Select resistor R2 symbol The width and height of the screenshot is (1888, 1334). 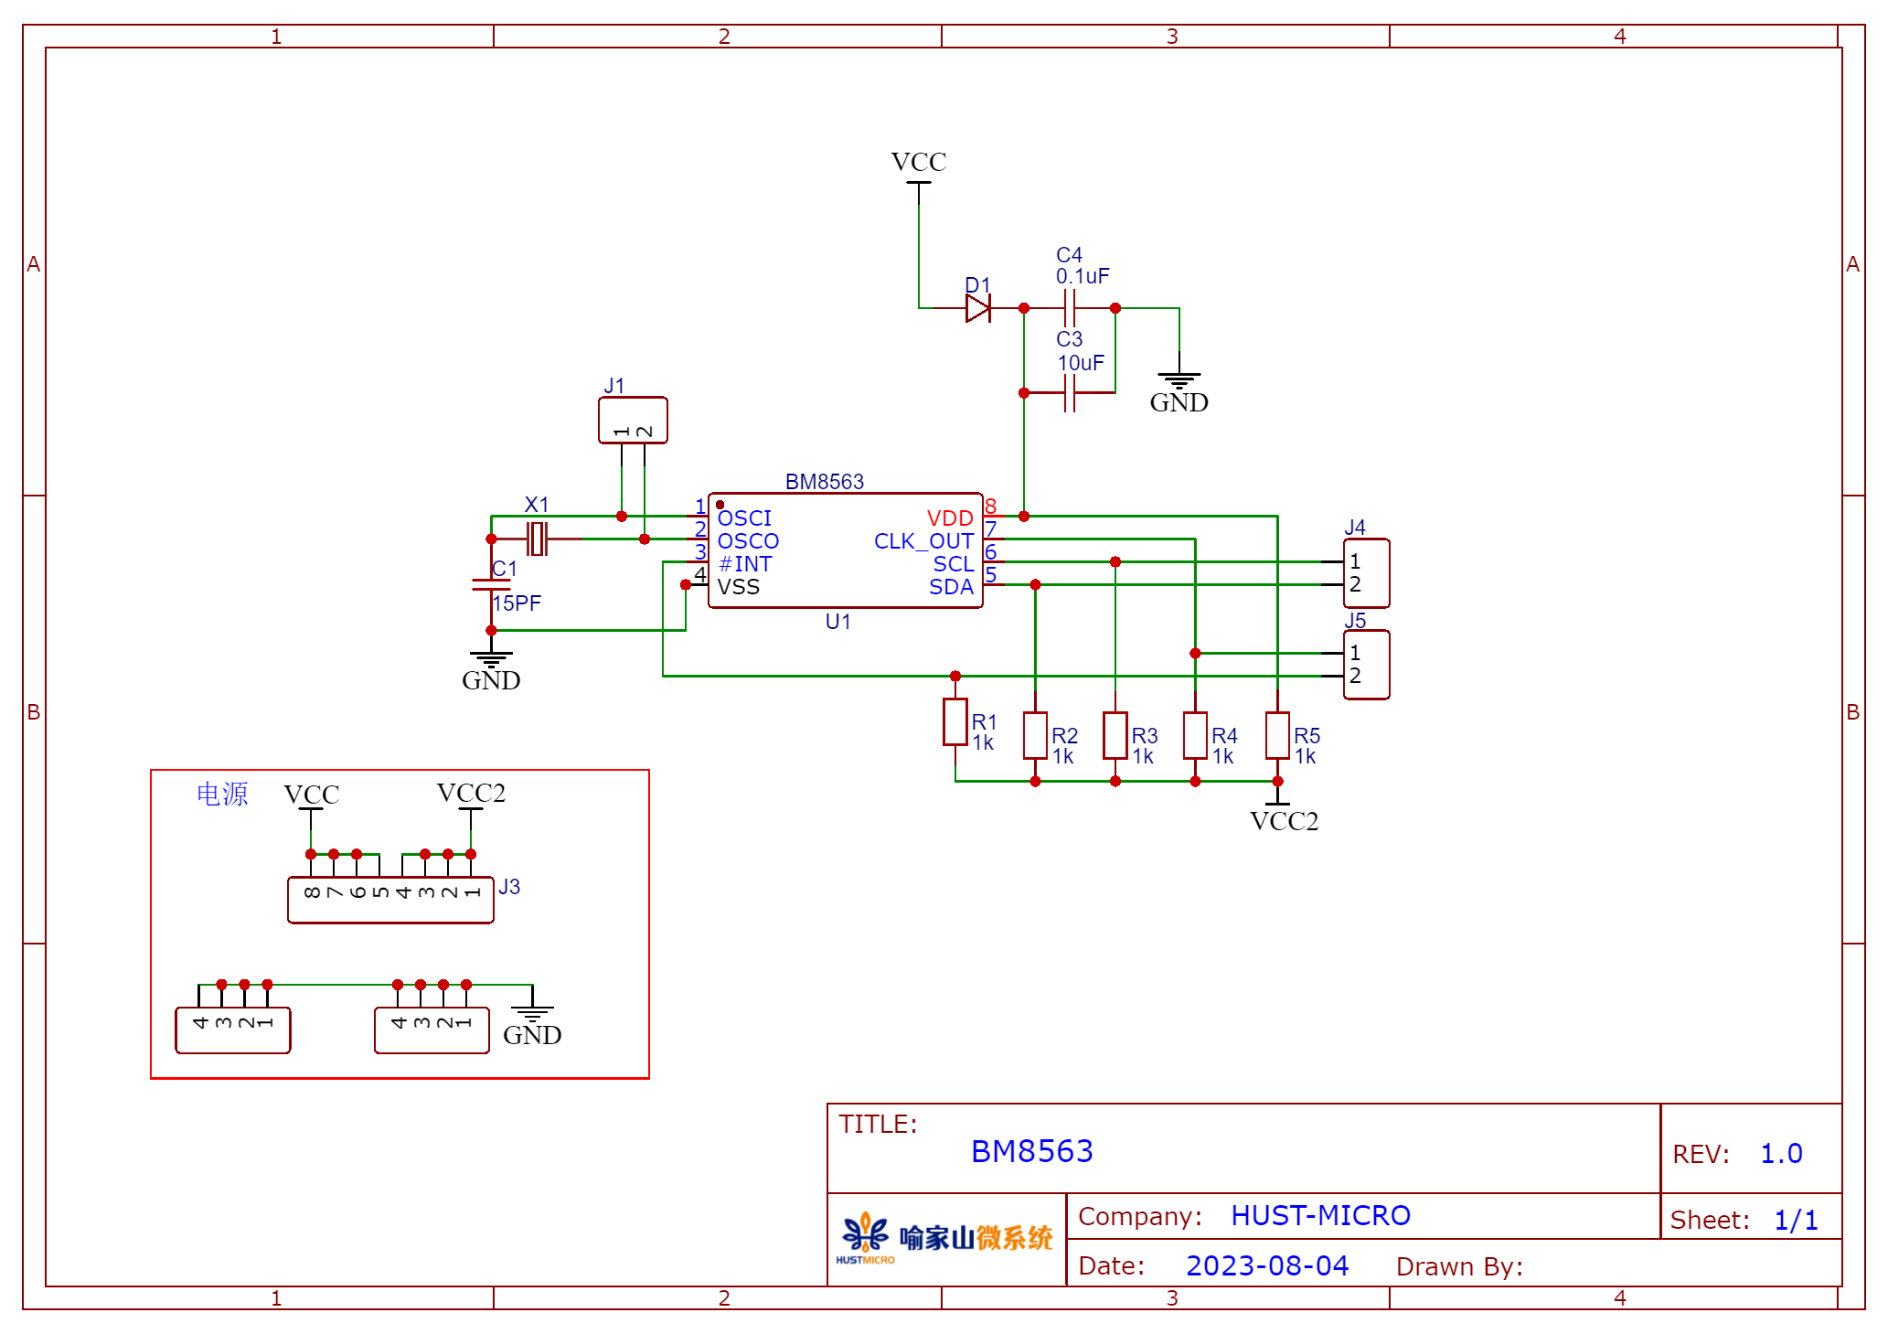point(1035,735)
